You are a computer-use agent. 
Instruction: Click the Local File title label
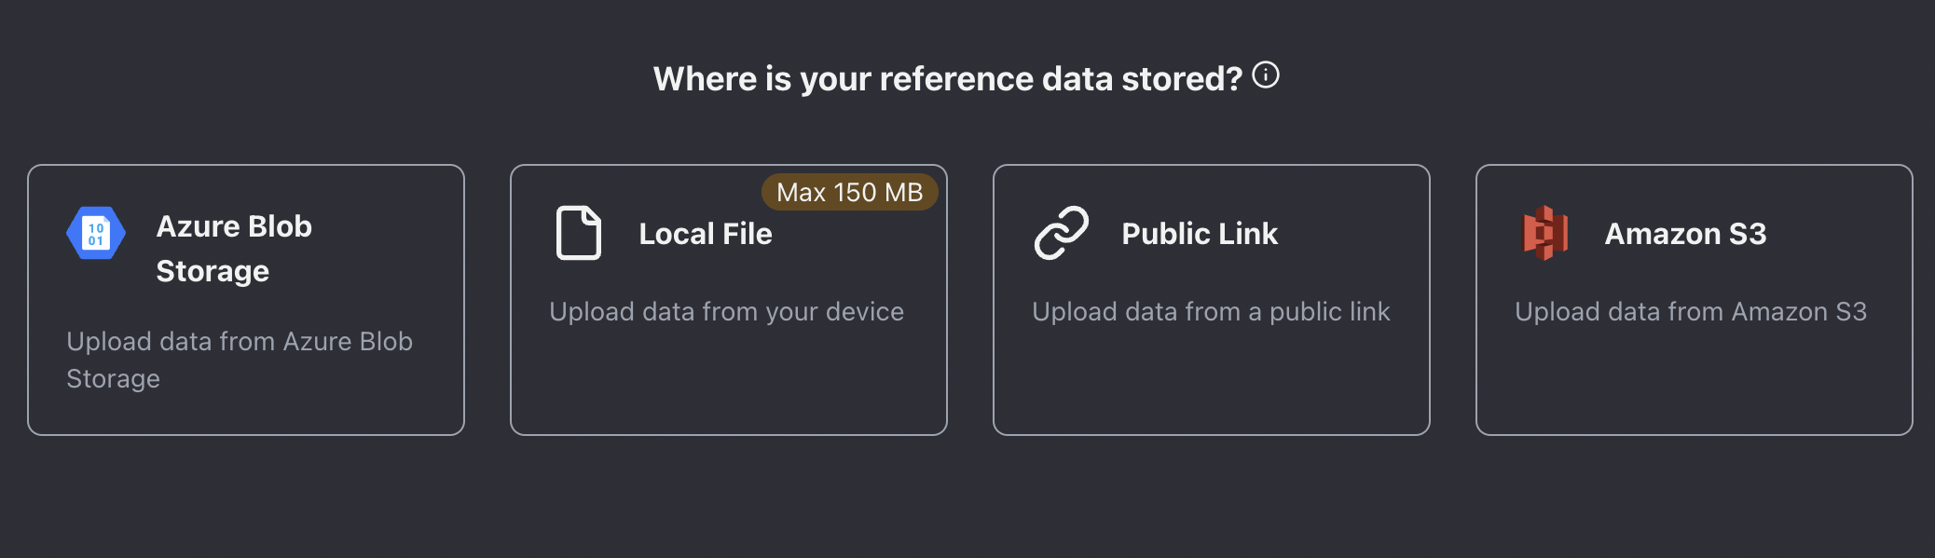tap(705, 234)
